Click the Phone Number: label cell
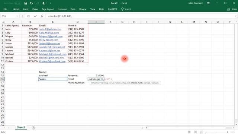238x134 pixels. click(77, 83)
